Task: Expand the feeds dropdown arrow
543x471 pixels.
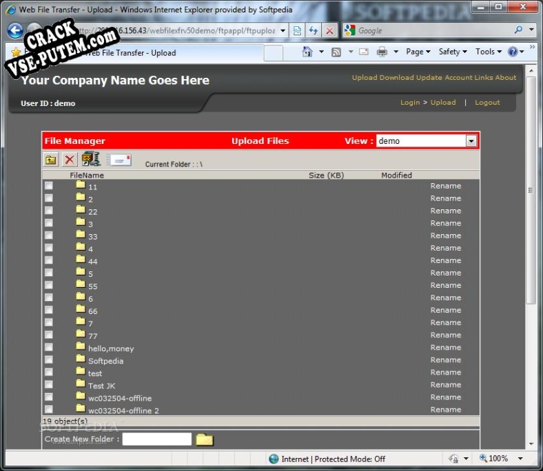Action: tap(351, 52)
